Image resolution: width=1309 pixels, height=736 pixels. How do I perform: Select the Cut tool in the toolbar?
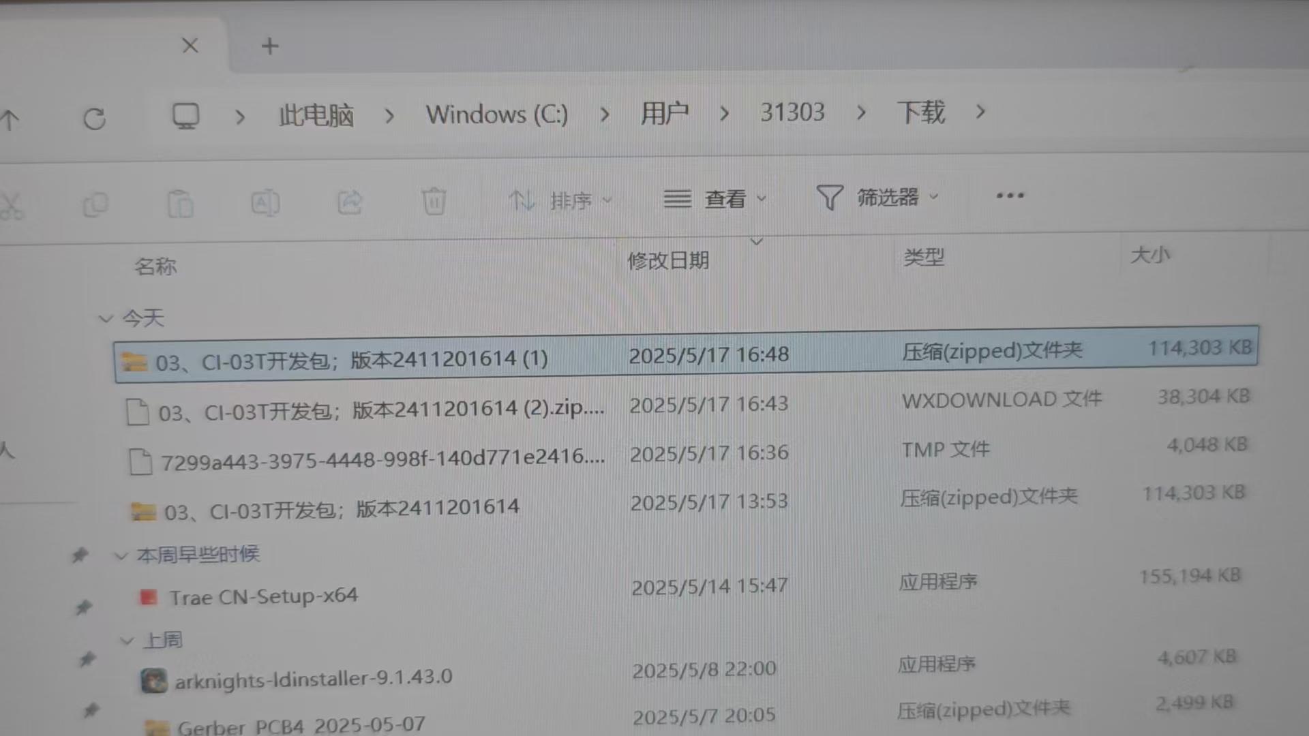point(12,202)
